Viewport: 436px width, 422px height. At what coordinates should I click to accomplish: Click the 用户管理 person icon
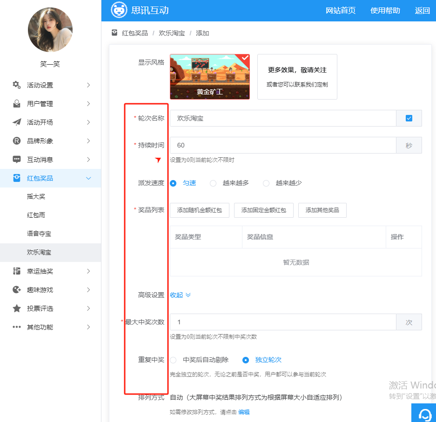tap(17, 104)
